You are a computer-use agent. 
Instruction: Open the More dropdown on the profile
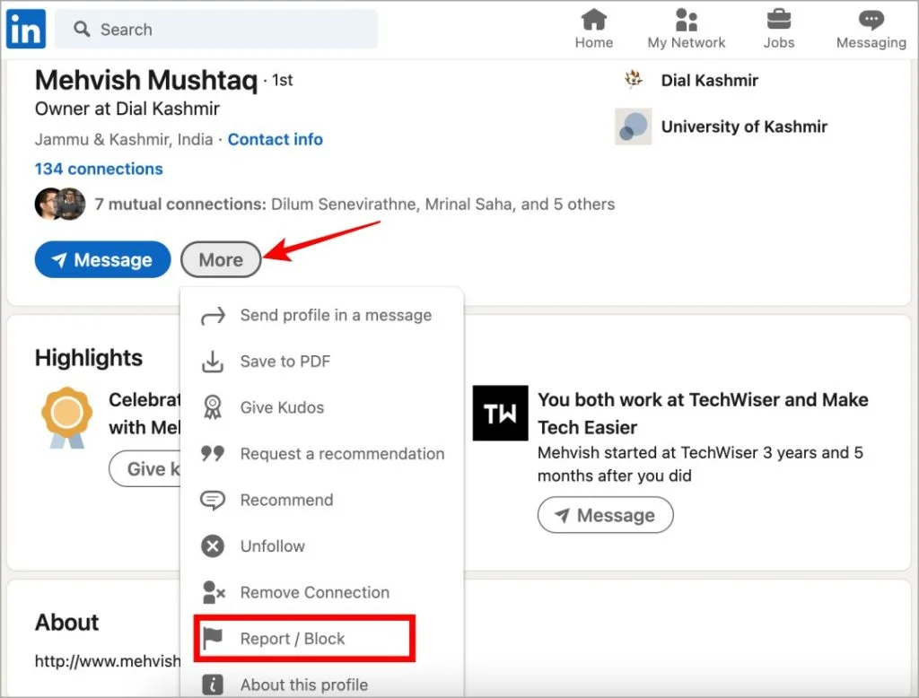click(221, 259)
